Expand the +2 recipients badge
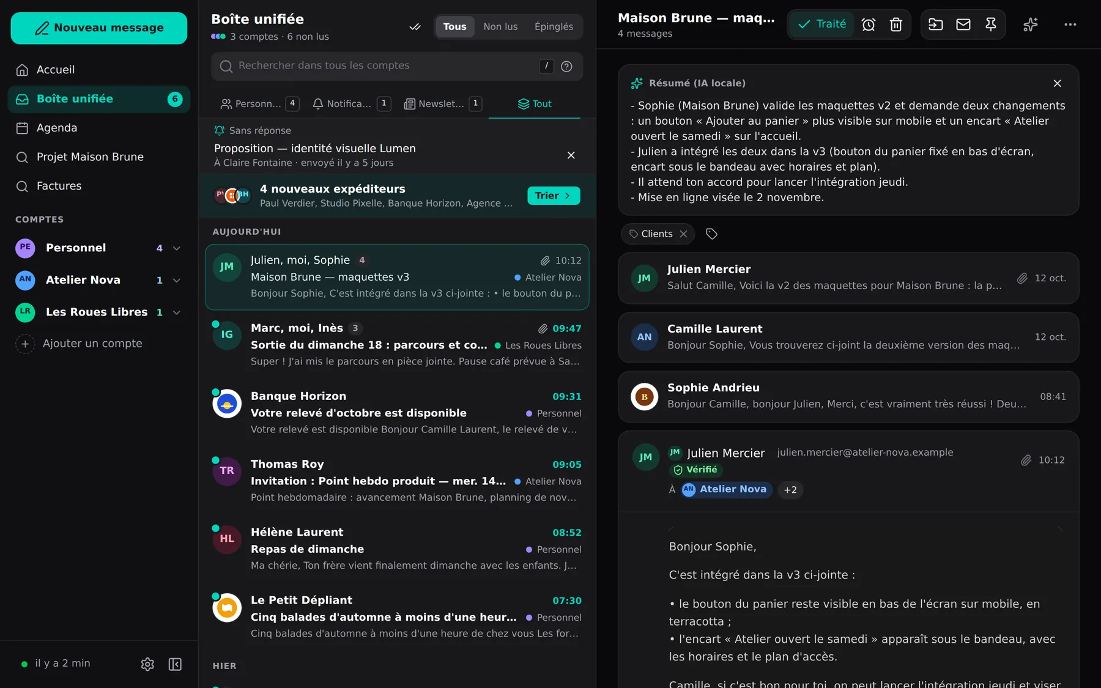The image size is (1101, 688). [x=790, y=490]
